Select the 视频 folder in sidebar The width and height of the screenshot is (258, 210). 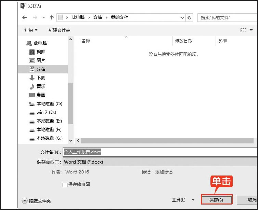(x=41, y=52)
